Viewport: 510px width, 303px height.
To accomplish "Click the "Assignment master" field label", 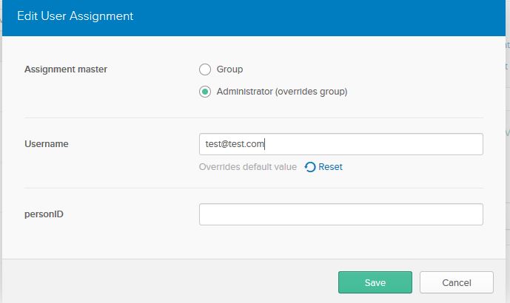I will point(66,69).
